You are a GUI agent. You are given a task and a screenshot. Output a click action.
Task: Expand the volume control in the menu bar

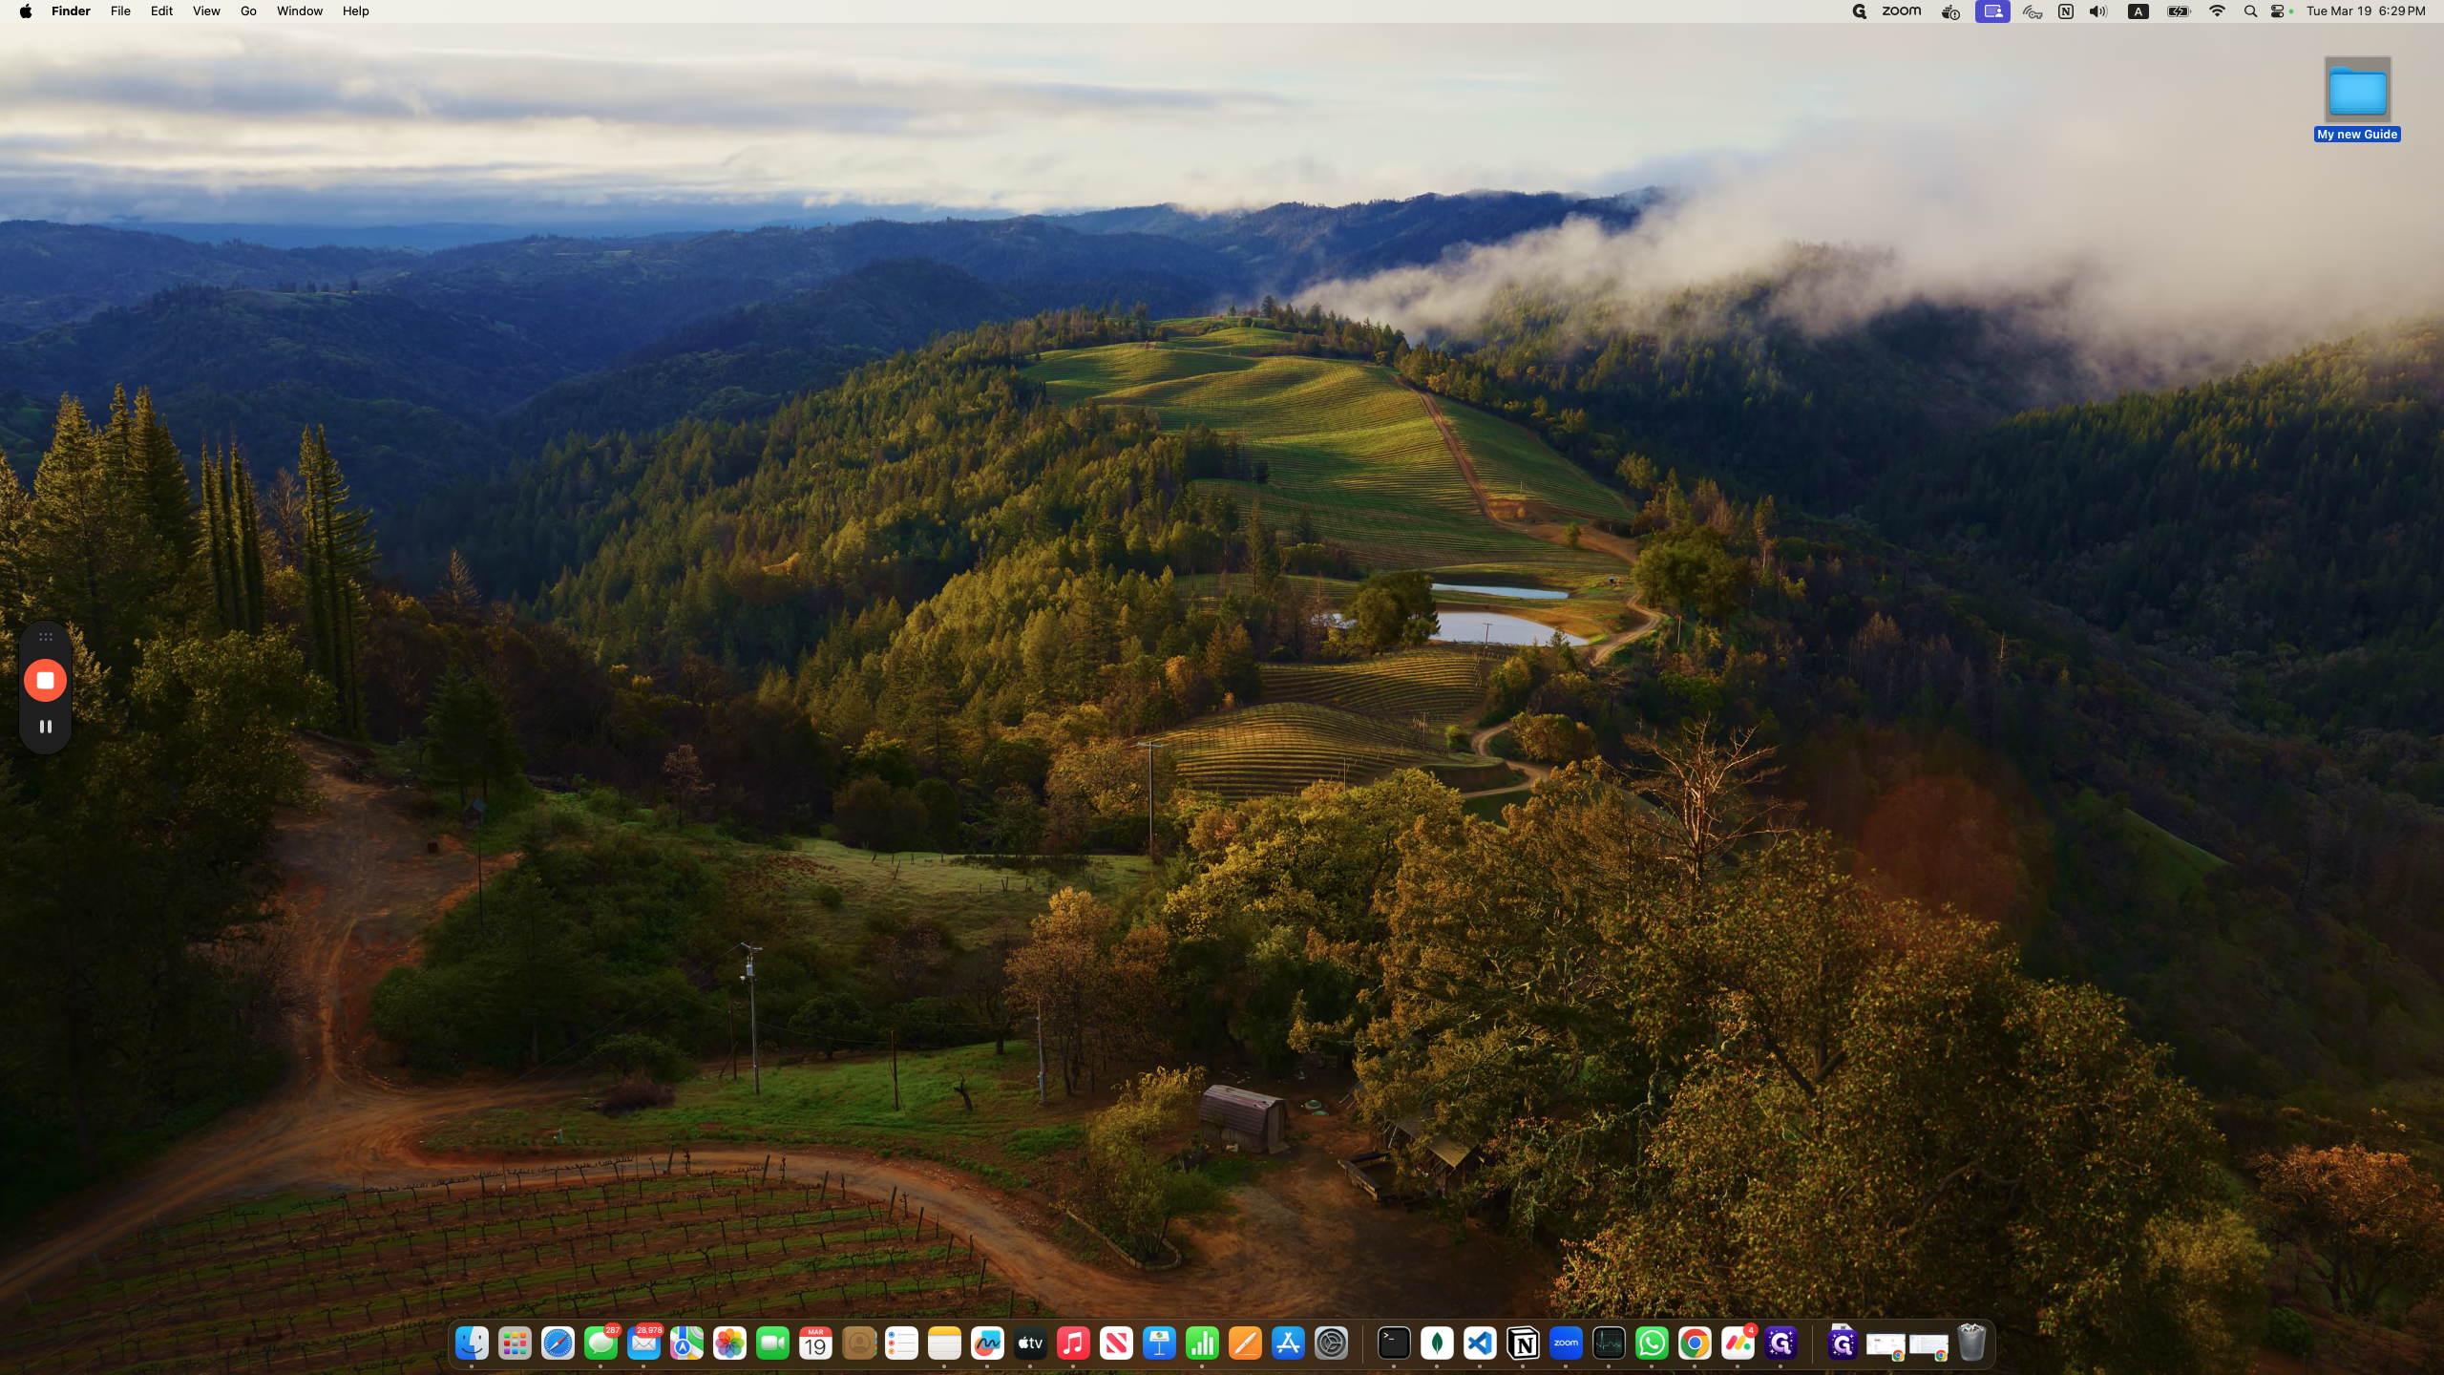(2097, 11)
